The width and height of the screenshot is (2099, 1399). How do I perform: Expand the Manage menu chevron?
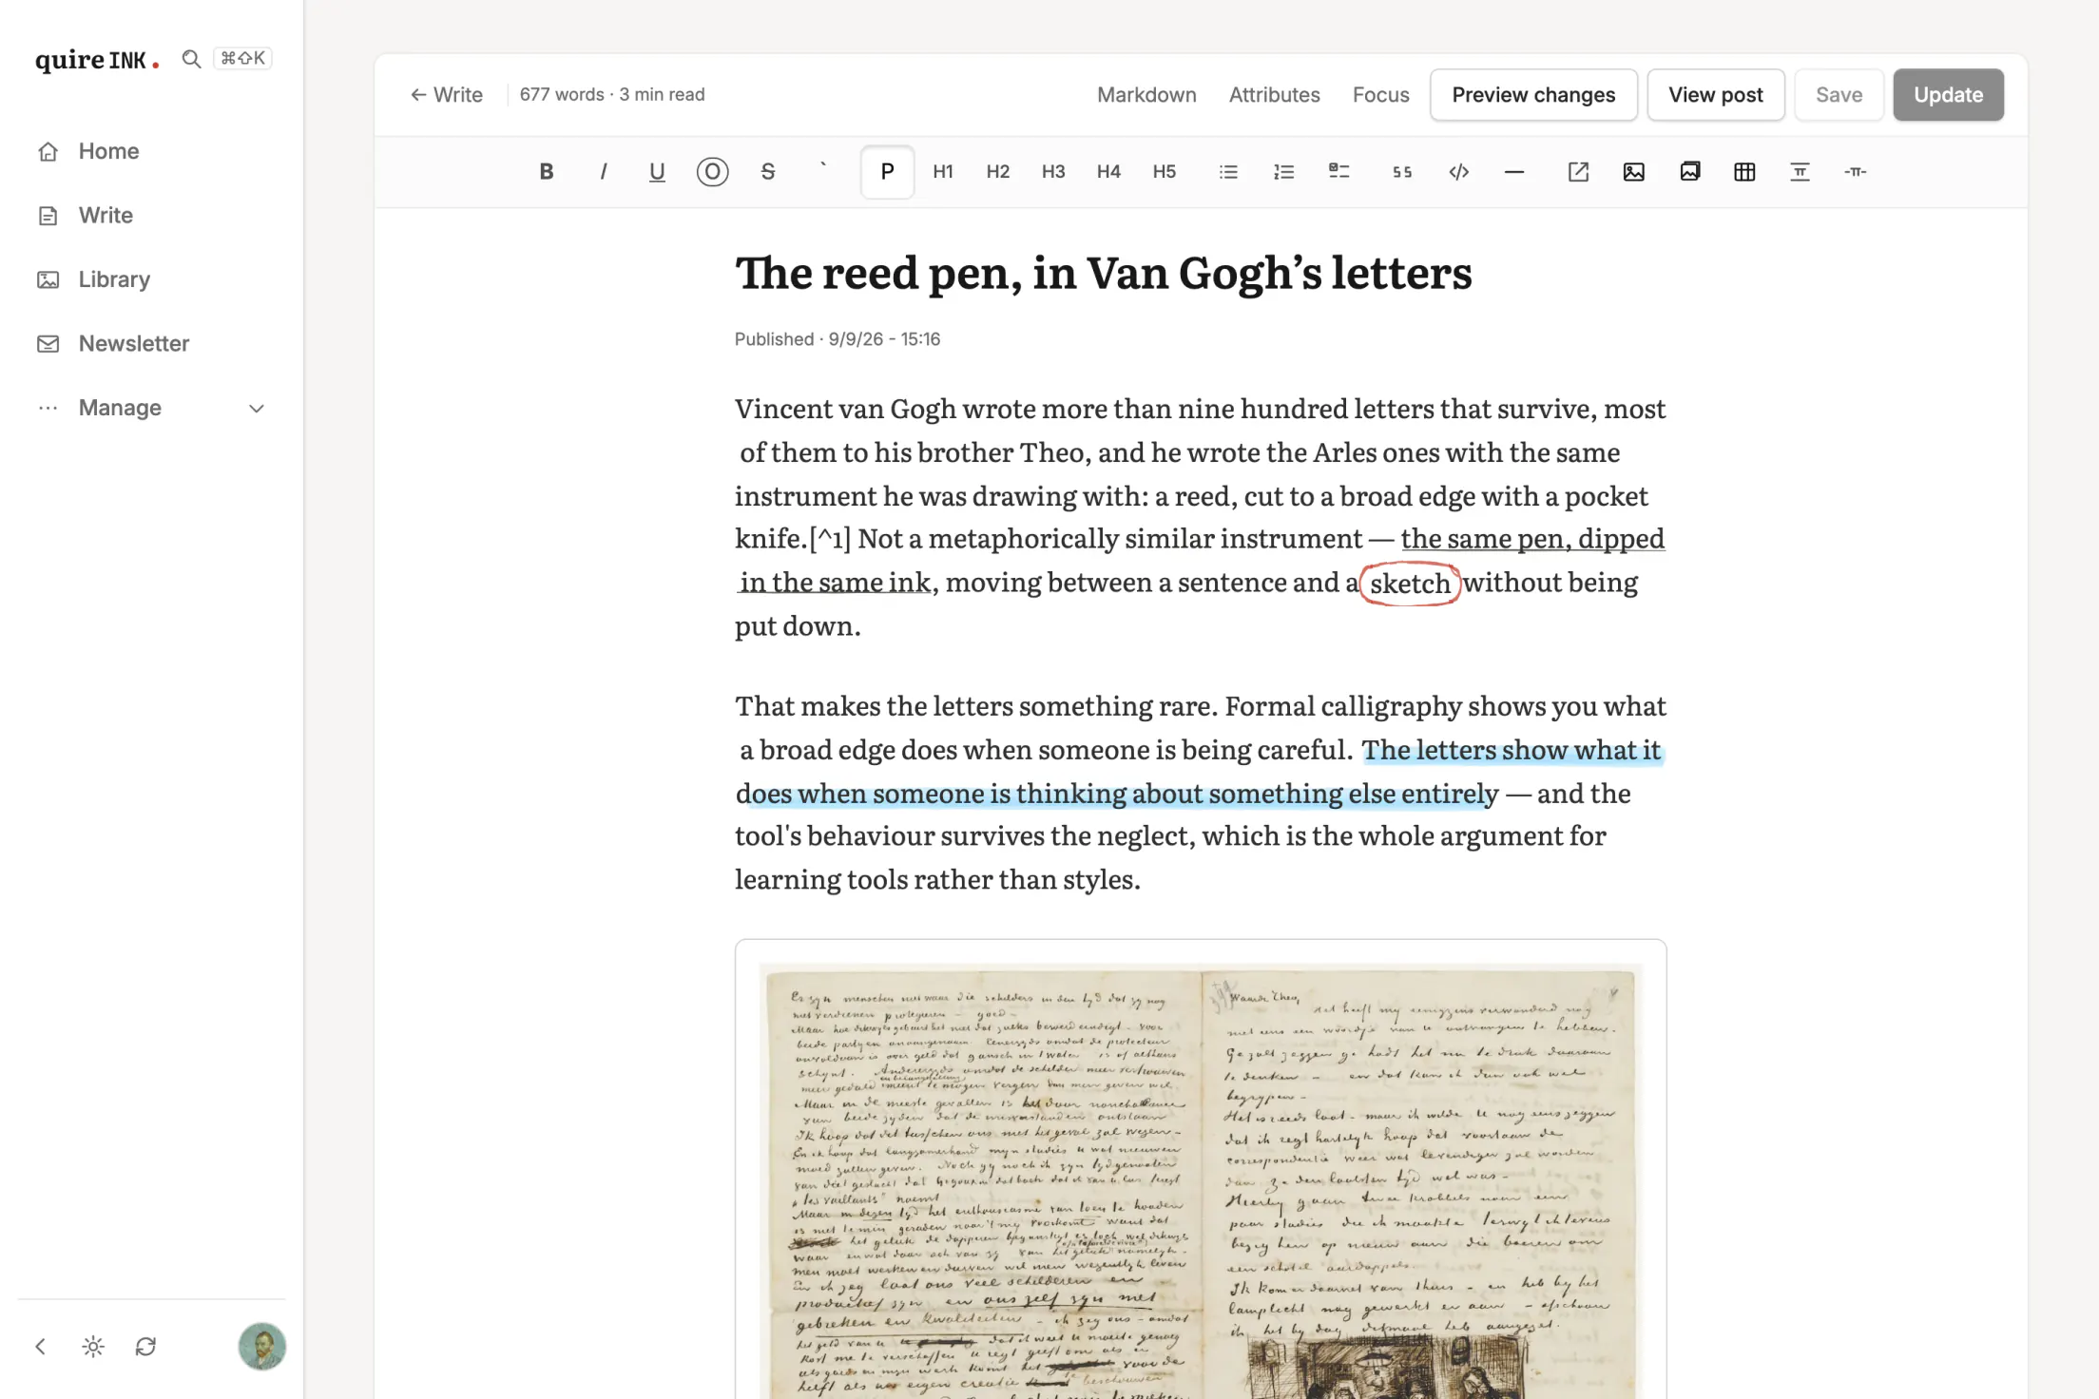(257, 409)
